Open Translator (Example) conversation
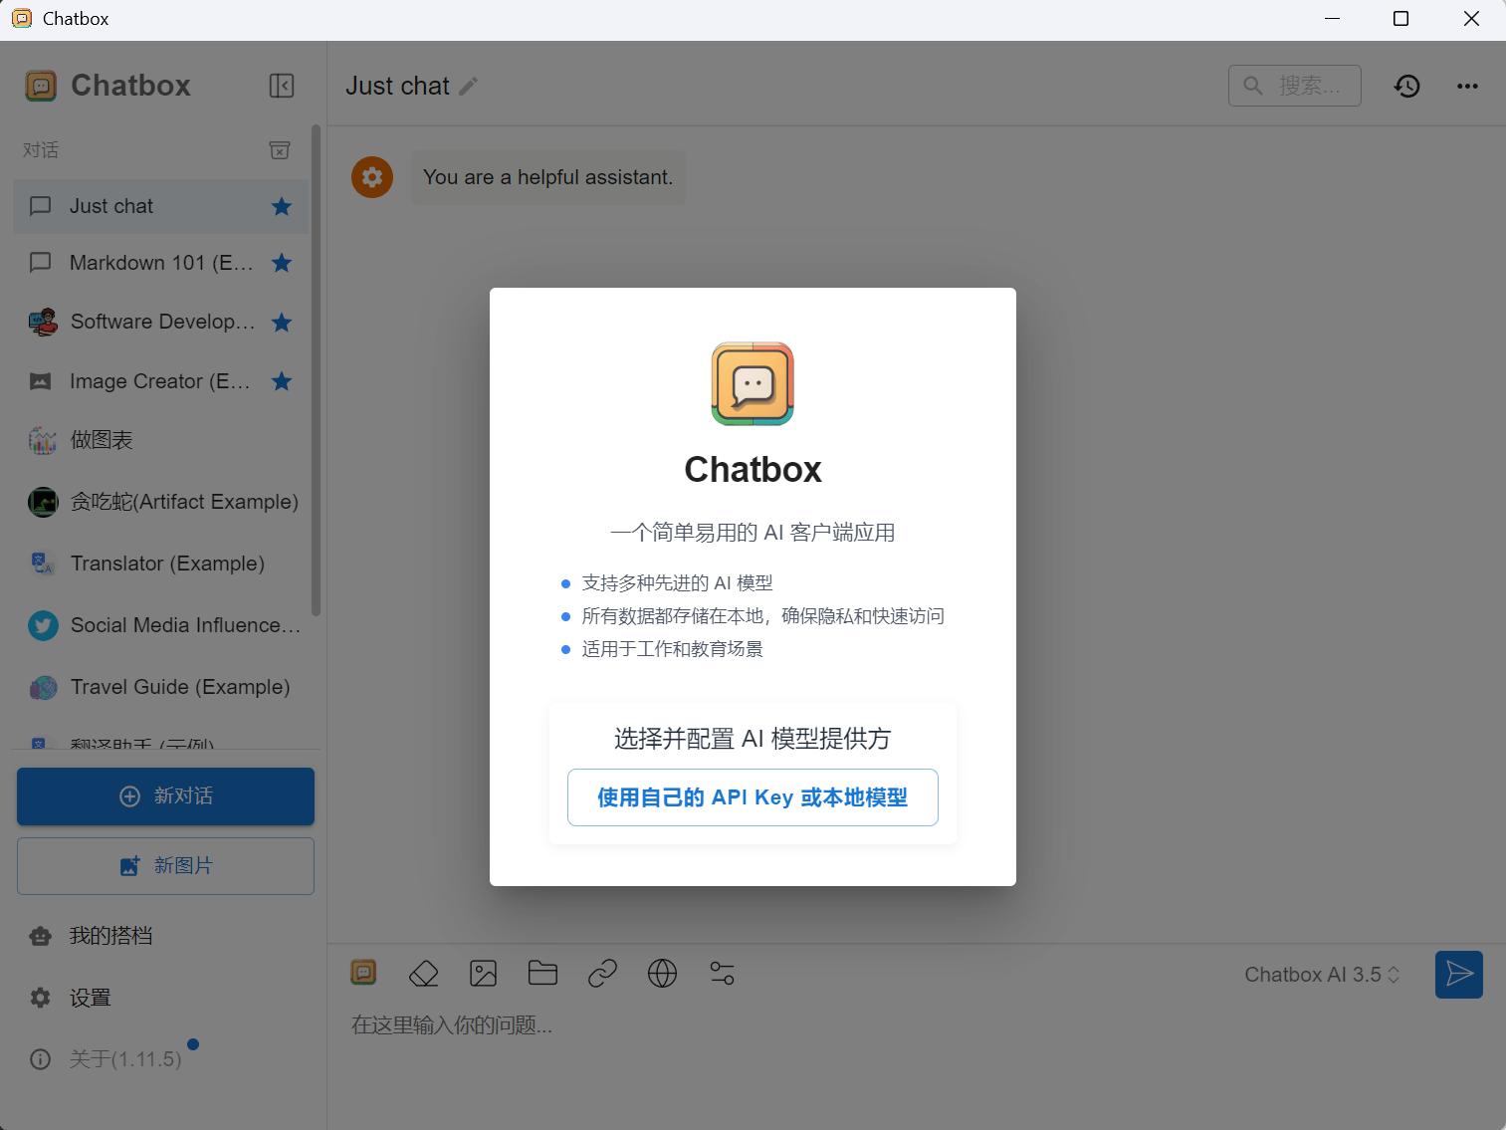This screenshot has height=1130, width=1506. click(x=161, y=564)
